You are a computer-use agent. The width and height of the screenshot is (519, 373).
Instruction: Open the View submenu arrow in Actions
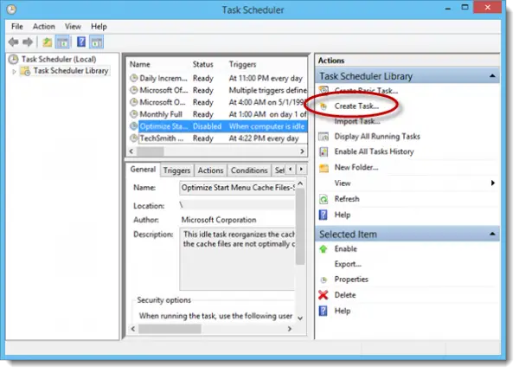[493, 183]
